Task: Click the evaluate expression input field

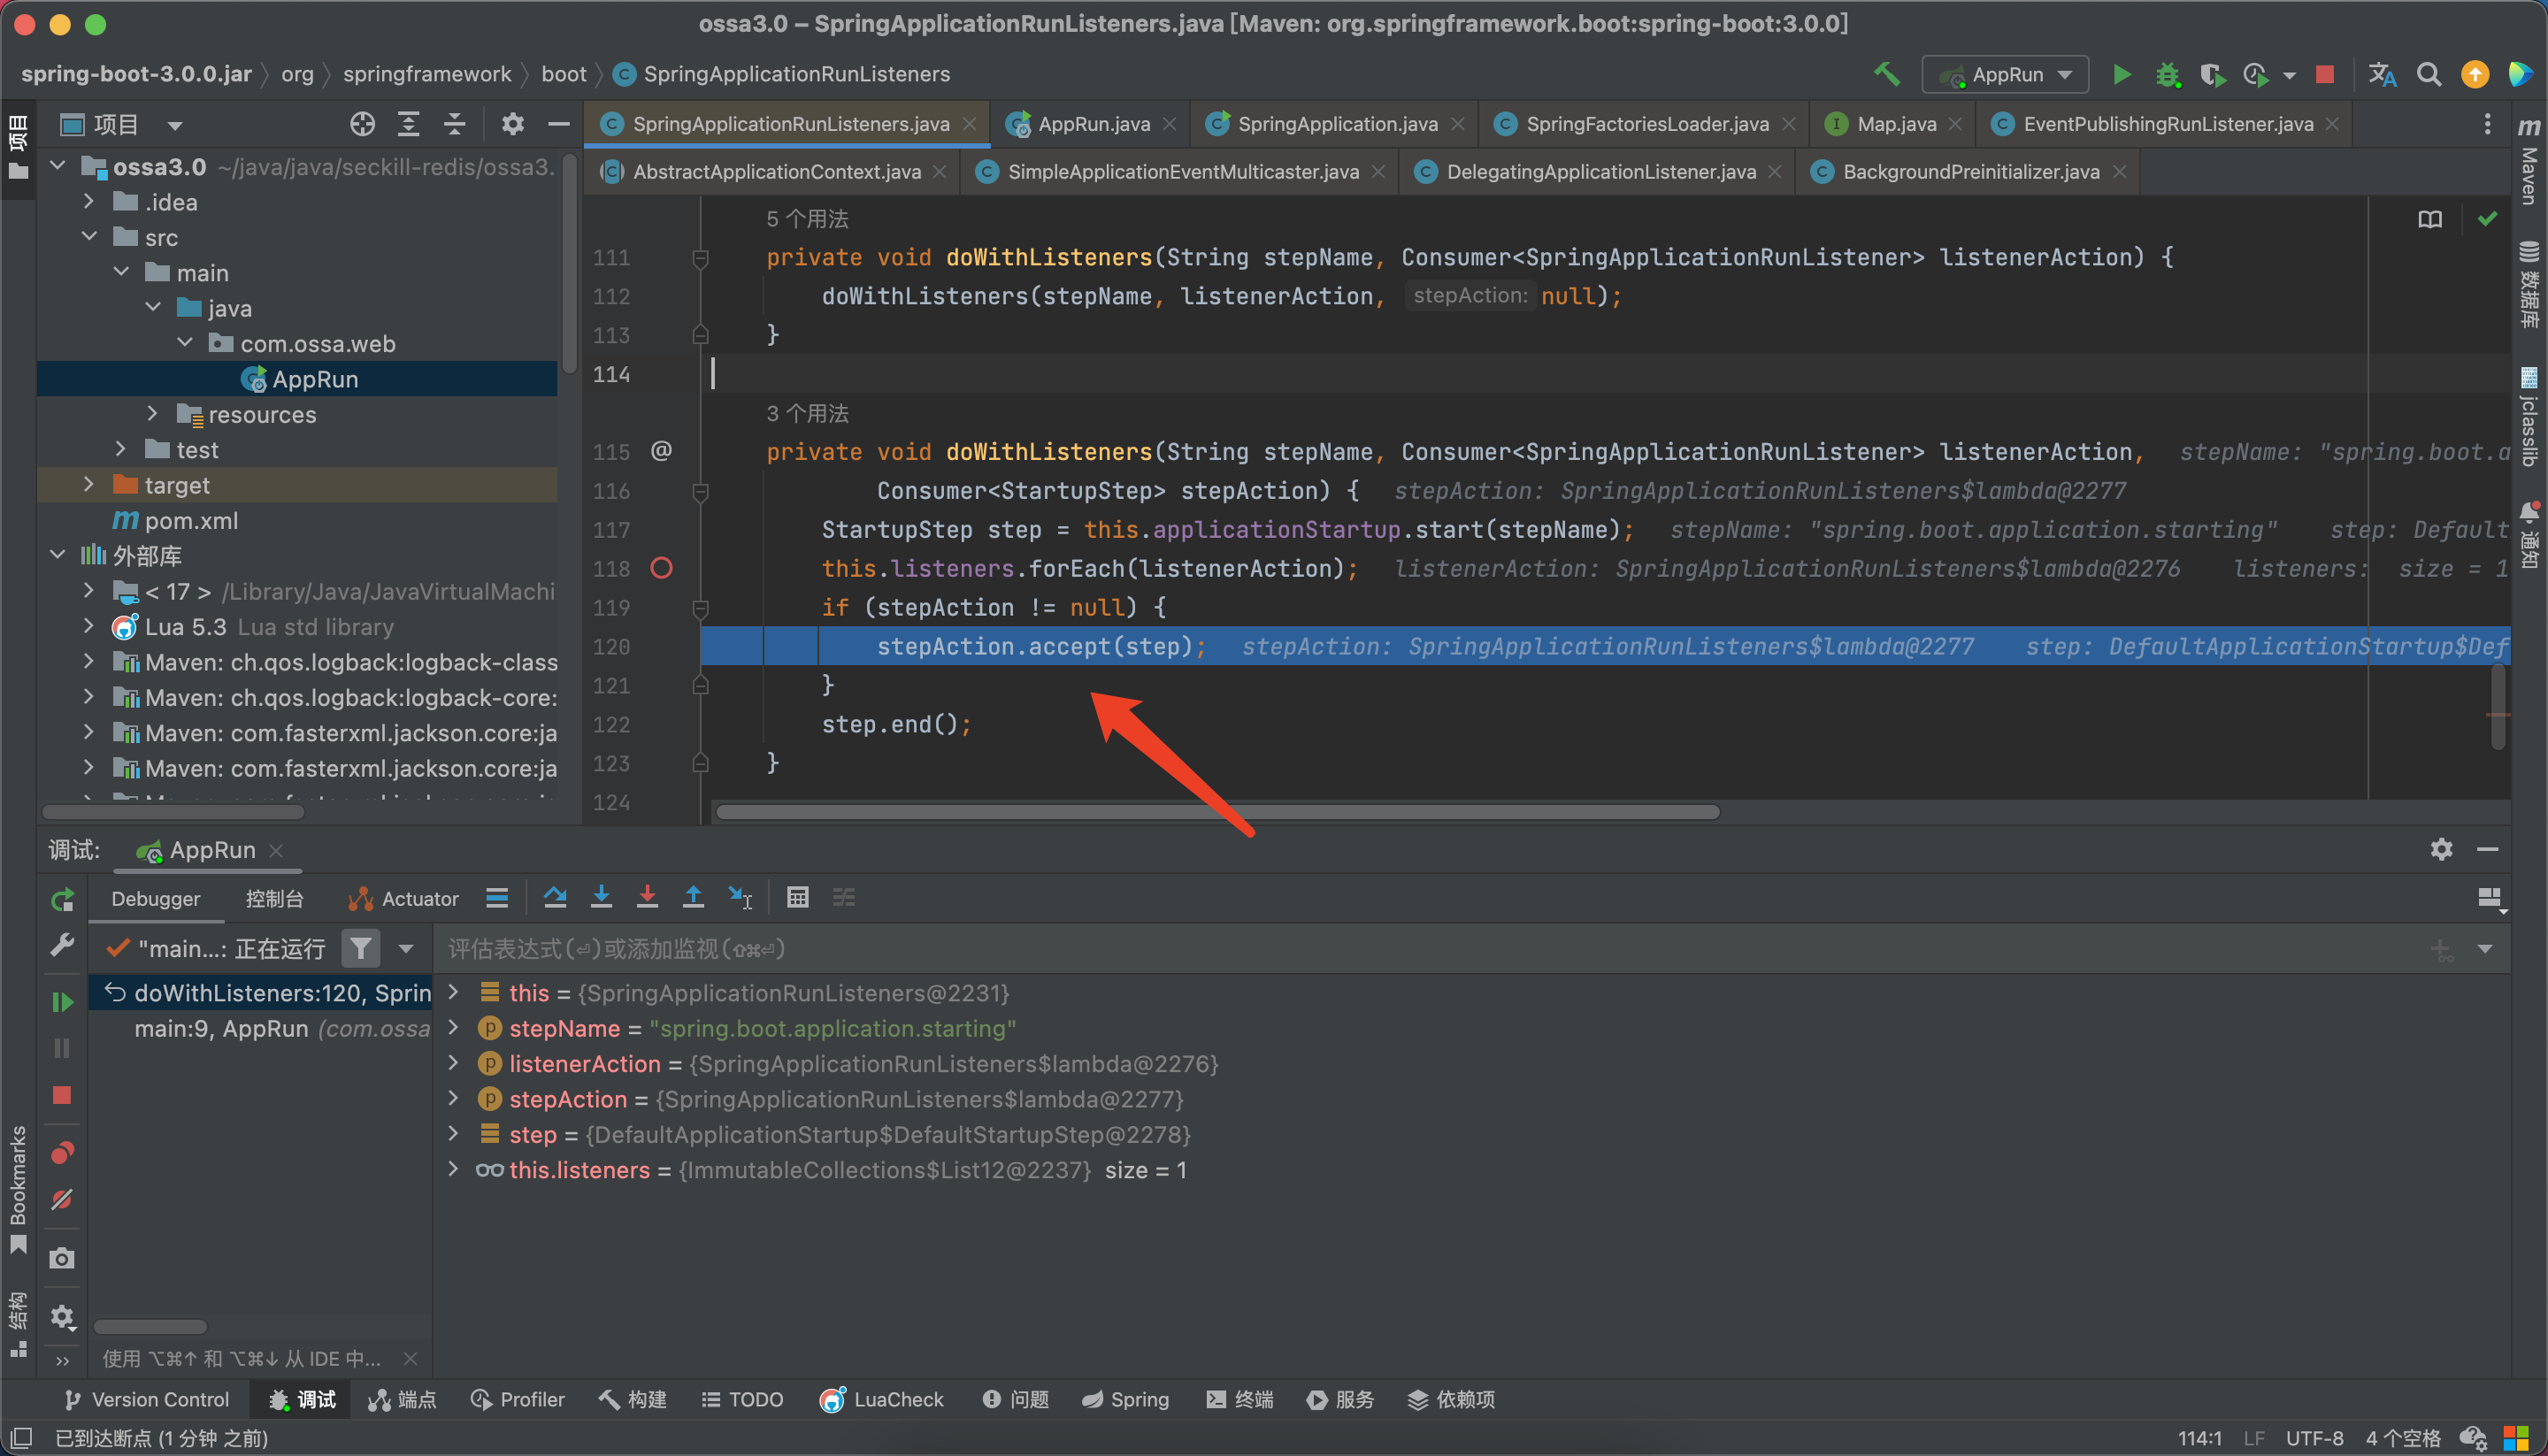Action: click(x=1430, y=948)
